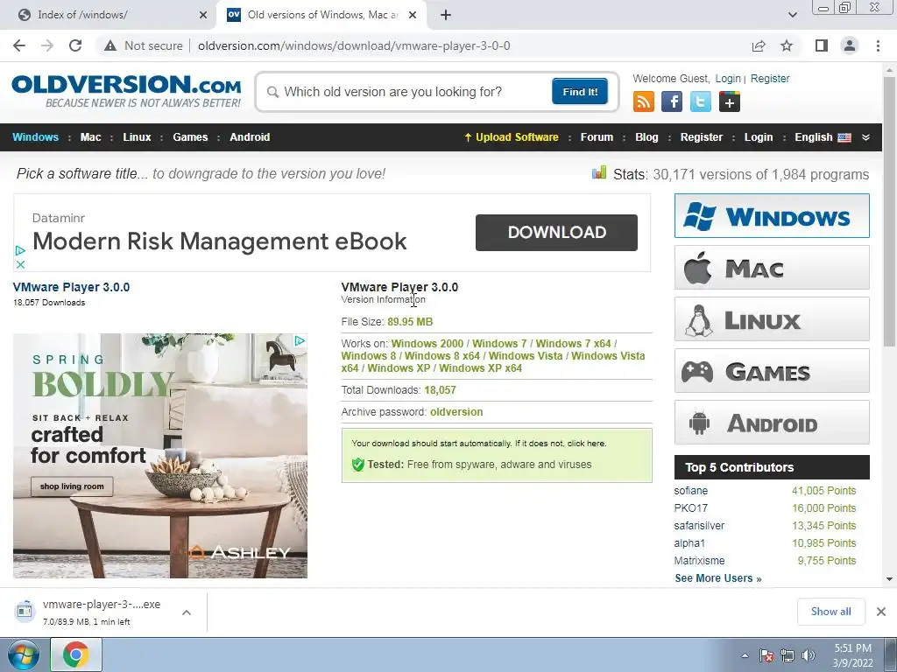
Task: Click the Not secure warning icon
Action: click(110, 45)
